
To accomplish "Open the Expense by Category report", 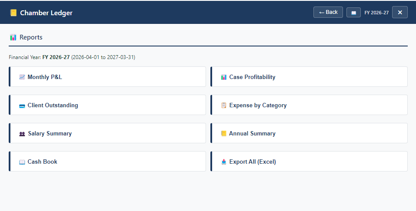I will pyautogui.click(x=309, y=105).
